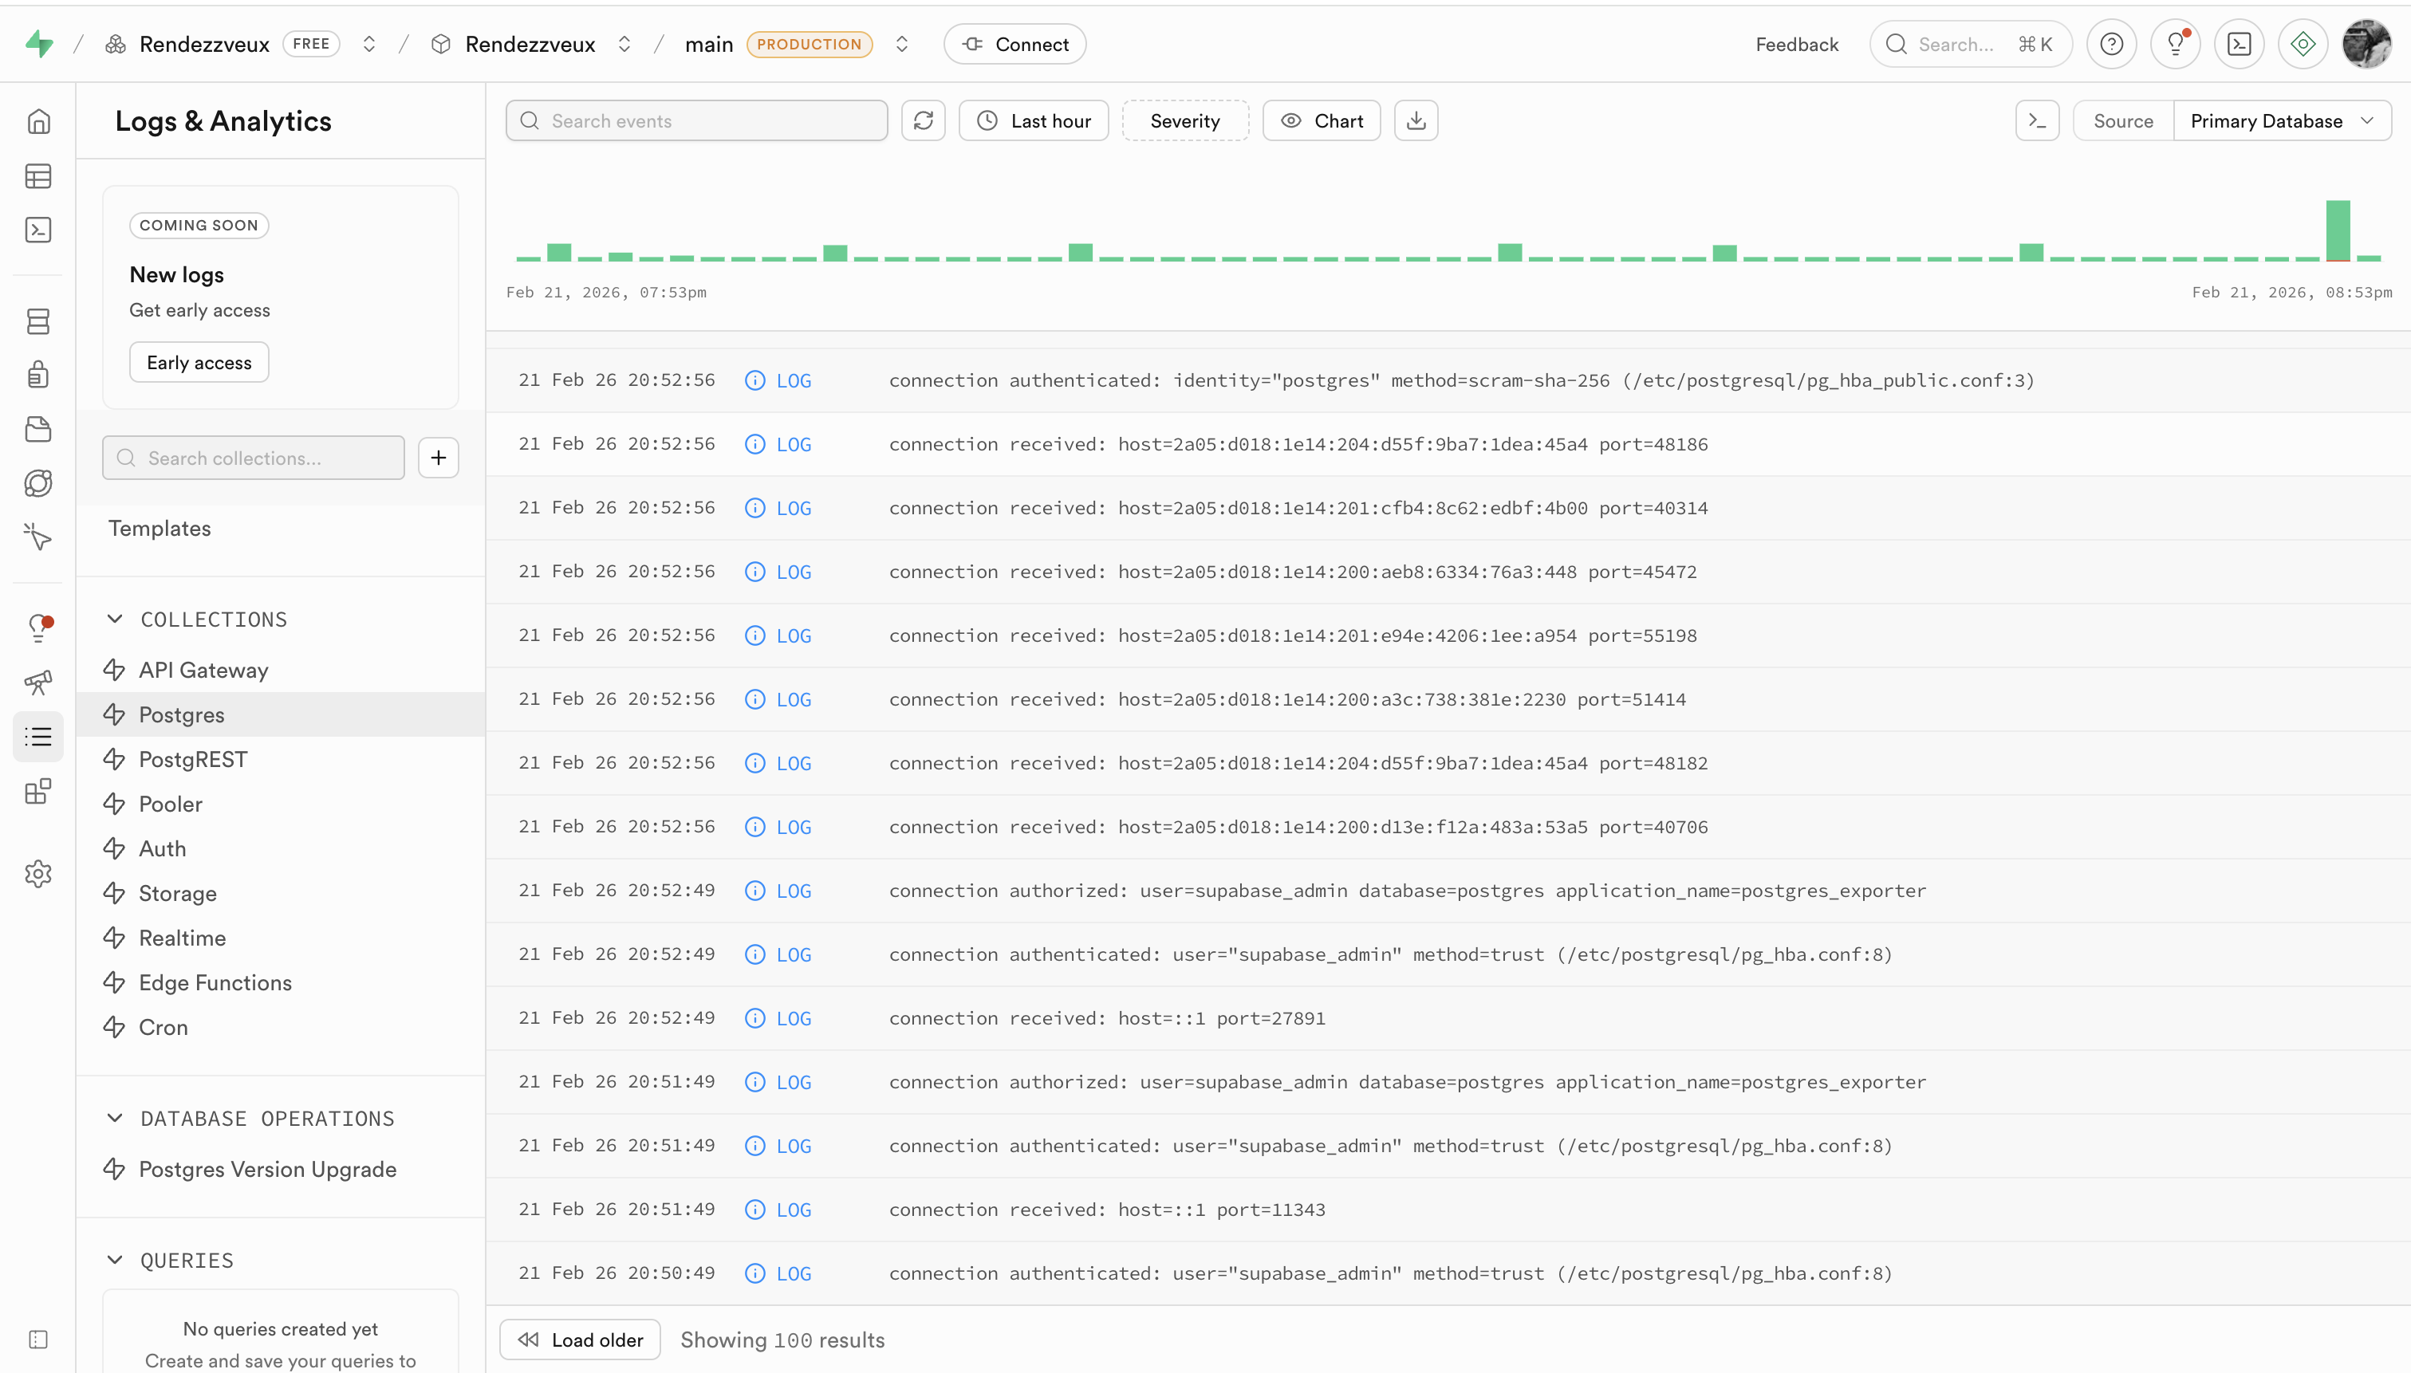Click the refresh logs icon
2411x1373 pixels.
coord(923,120)
